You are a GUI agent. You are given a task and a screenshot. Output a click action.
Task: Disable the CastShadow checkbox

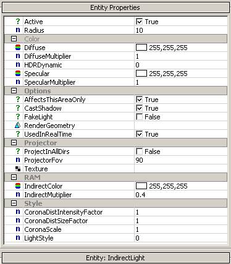tap(139, 108)
